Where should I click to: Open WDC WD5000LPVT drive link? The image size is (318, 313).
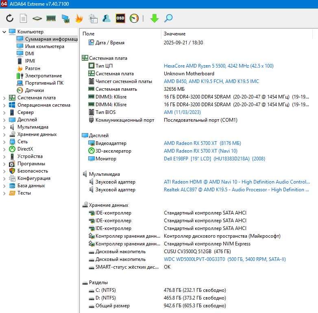(225, 259)
